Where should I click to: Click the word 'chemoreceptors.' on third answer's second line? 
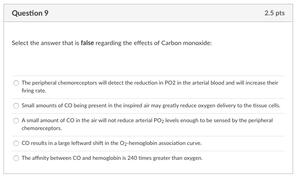[x=41, y=128]
